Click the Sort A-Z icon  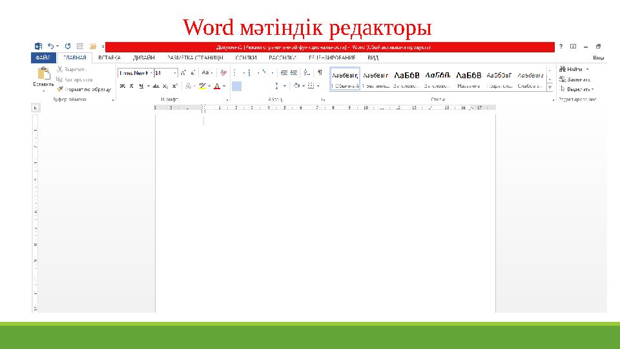[306, 73]
